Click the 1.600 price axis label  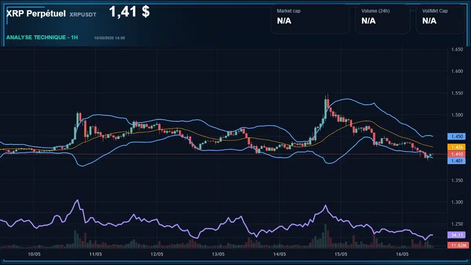[456, 71]
